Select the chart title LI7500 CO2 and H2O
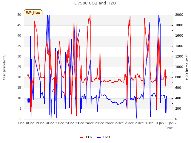This screenshot has height=143, width=191. click(x=95, y=3)
